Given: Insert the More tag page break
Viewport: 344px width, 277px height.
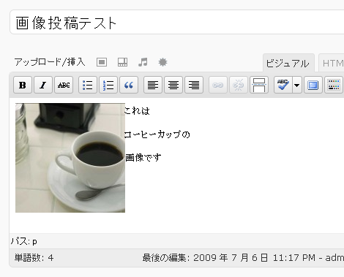Looking at the screenshot, I should (259, 85).
